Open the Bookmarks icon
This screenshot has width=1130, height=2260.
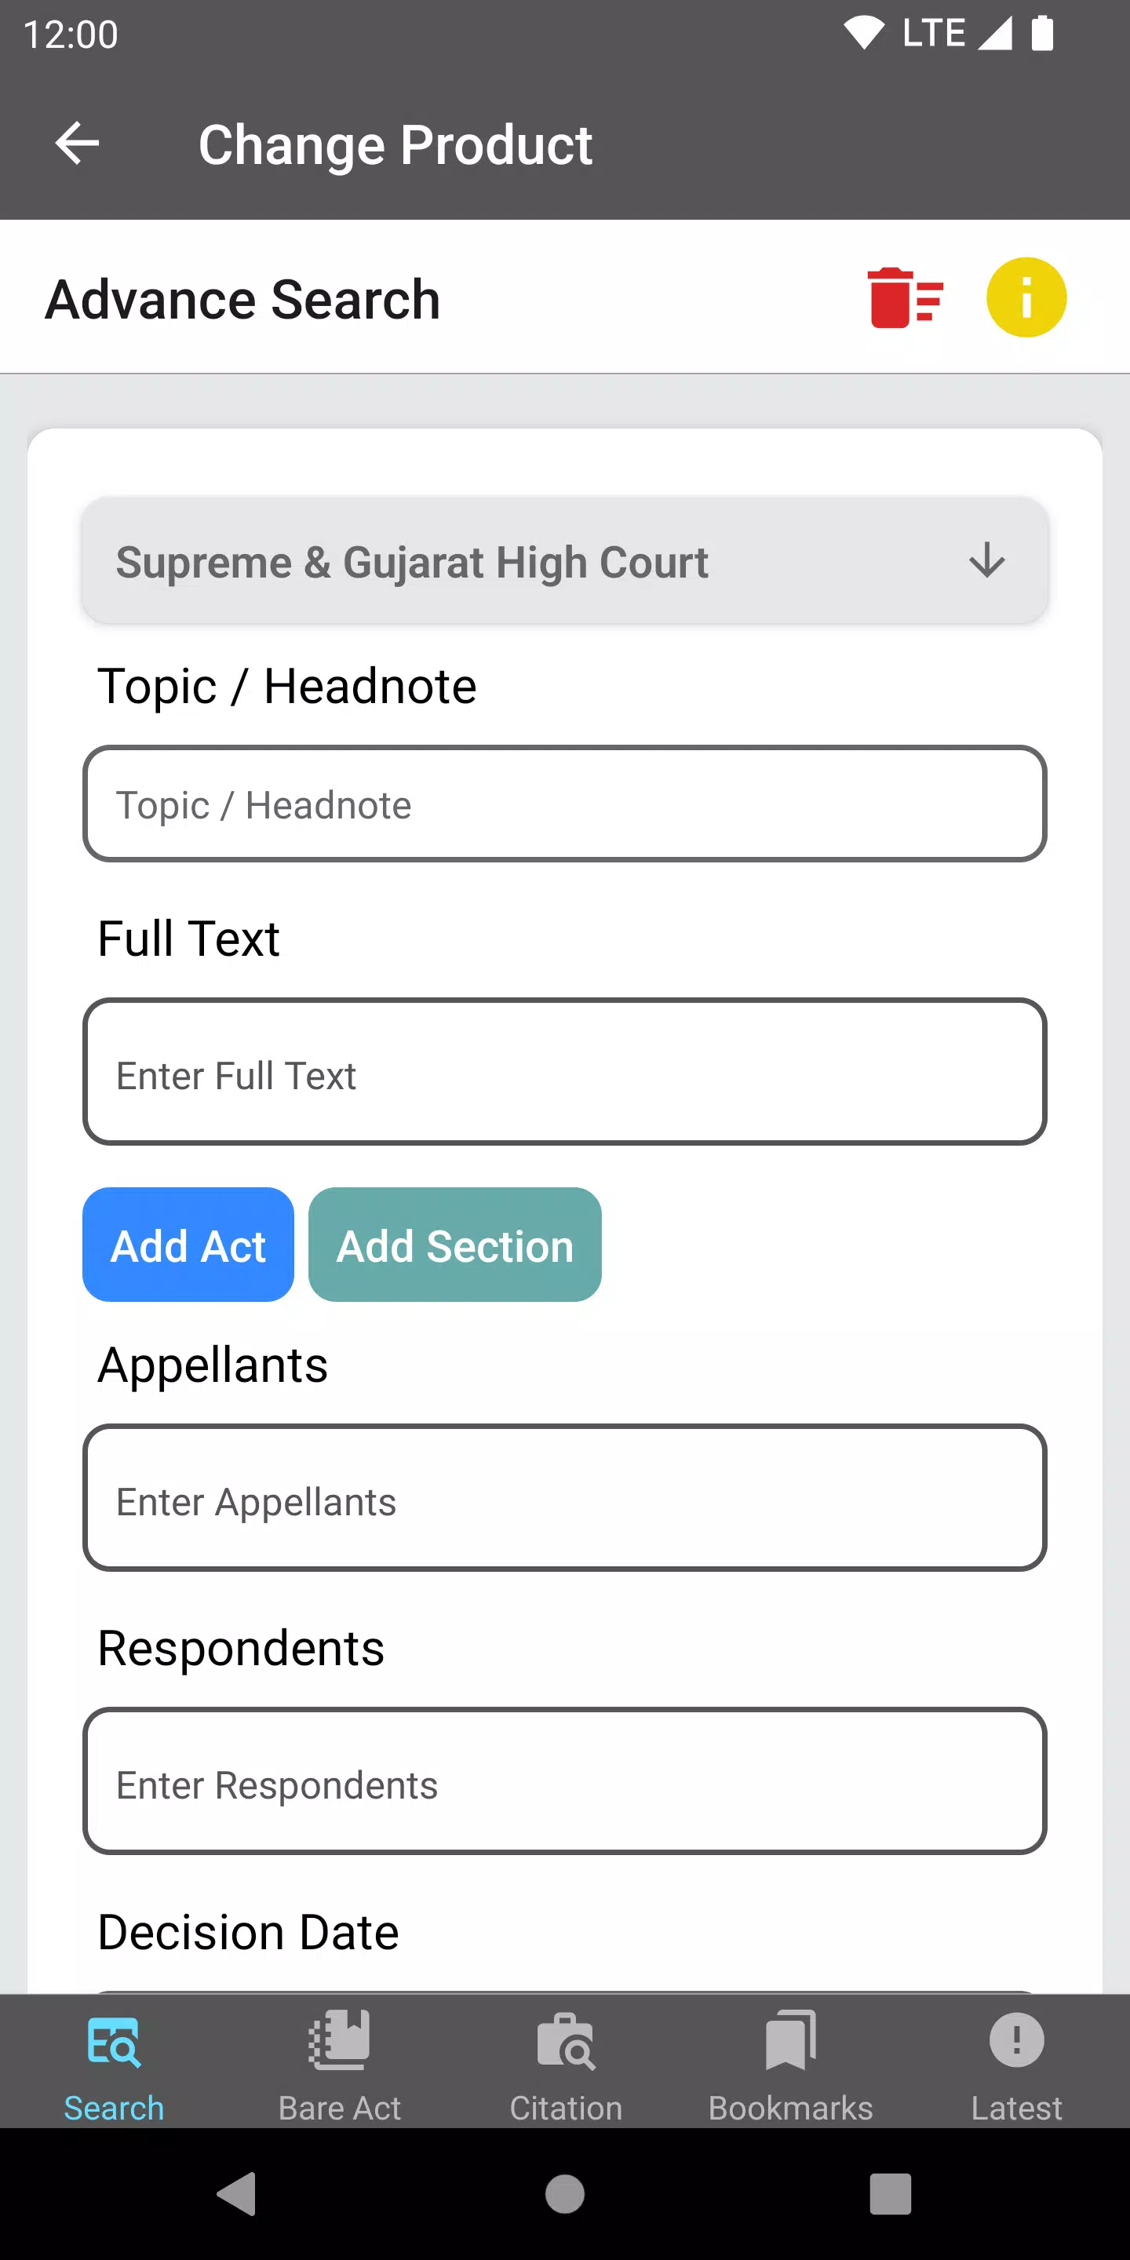790,2039
